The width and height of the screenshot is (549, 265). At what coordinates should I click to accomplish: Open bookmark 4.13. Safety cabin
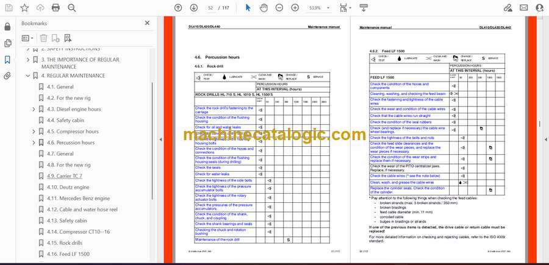click(x=67, y=221)
